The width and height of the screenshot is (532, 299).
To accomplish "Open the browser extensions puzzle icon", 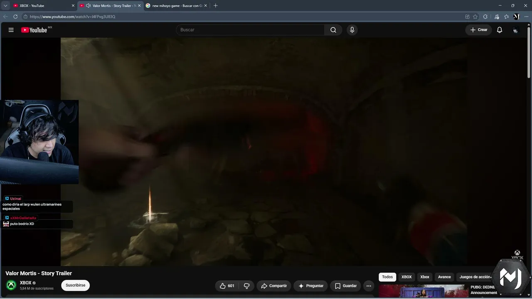I will (x=485, y=17).
